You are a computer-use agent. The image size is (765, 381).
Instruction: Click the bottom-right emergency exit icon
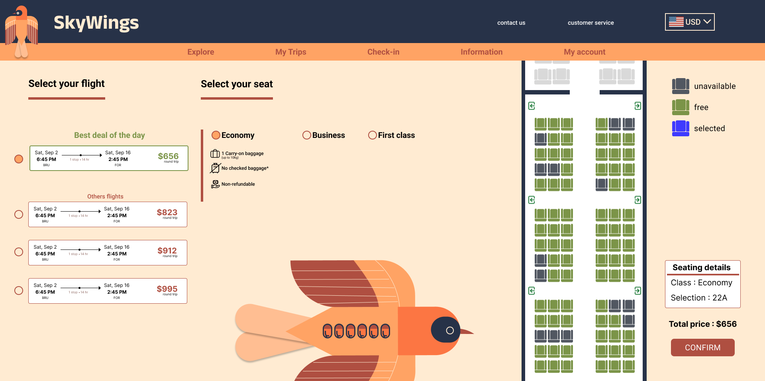[x=637, y=291]
